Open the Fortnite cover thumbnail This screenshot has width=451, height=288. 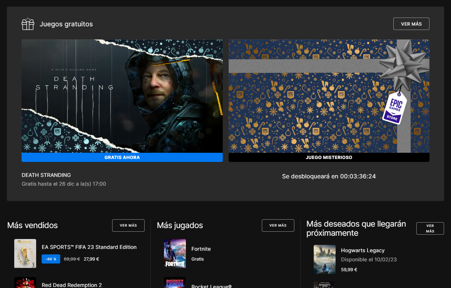coord(175,254)
